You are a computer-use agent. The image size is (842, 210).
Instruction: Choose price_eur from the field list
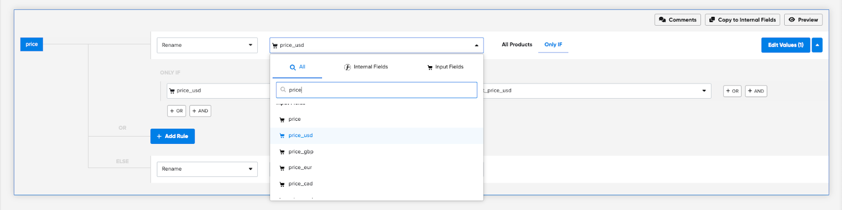click(x=300, y=167)
